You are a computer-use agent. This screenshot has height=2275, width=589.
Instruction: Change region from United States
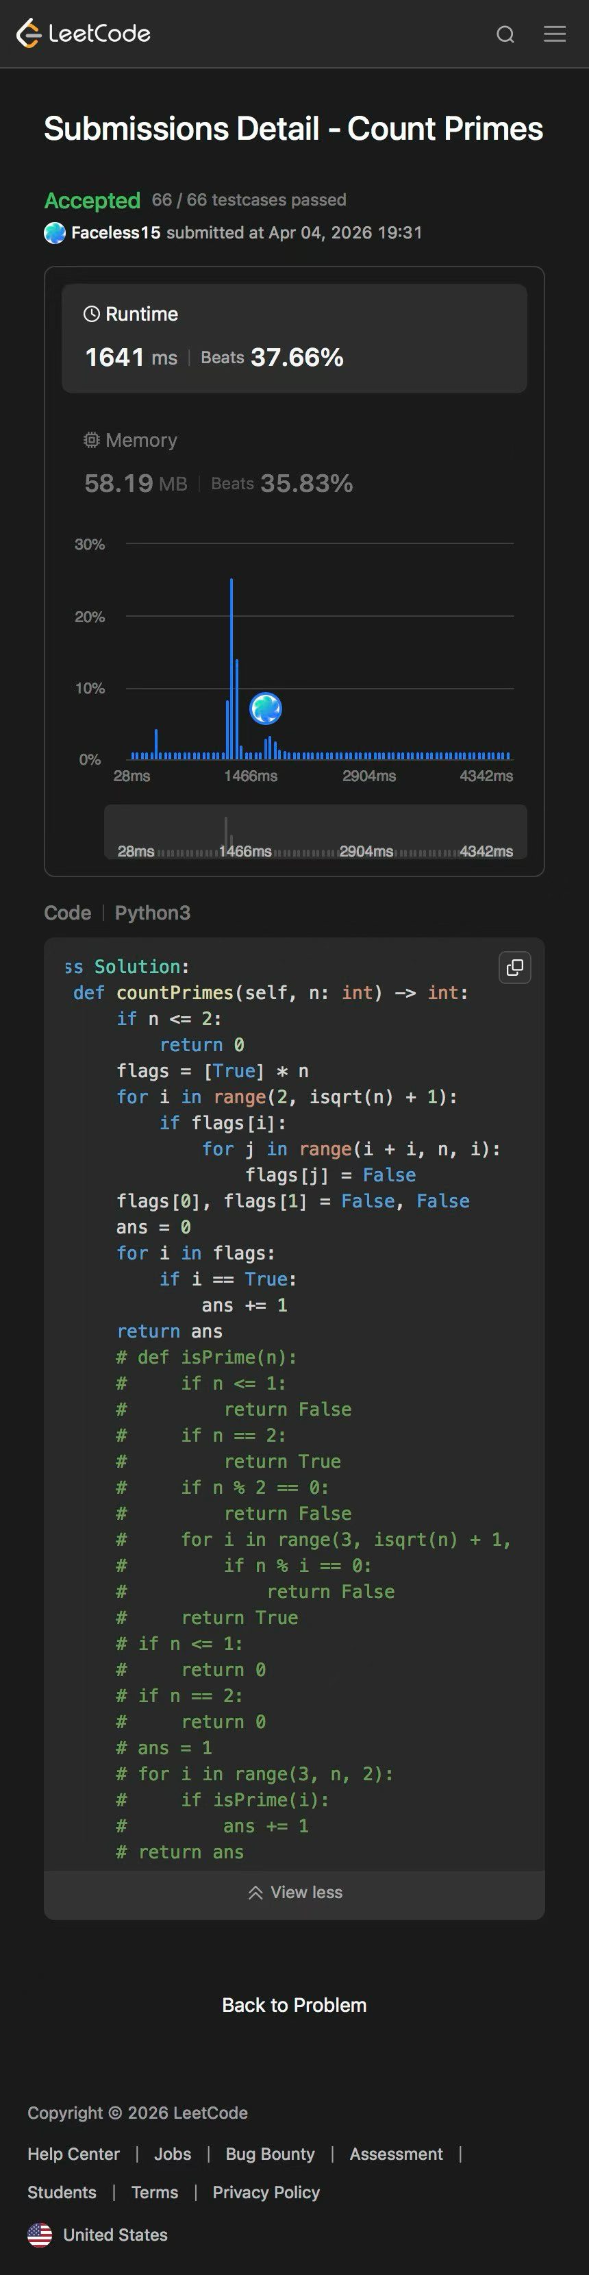(x=97, y=2235)
